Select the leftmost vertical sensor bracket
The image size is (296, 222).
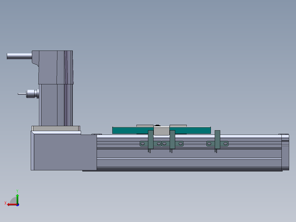151,140
